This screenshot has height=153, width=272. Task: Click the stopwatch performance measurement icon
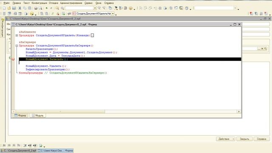tap(187, 8)
